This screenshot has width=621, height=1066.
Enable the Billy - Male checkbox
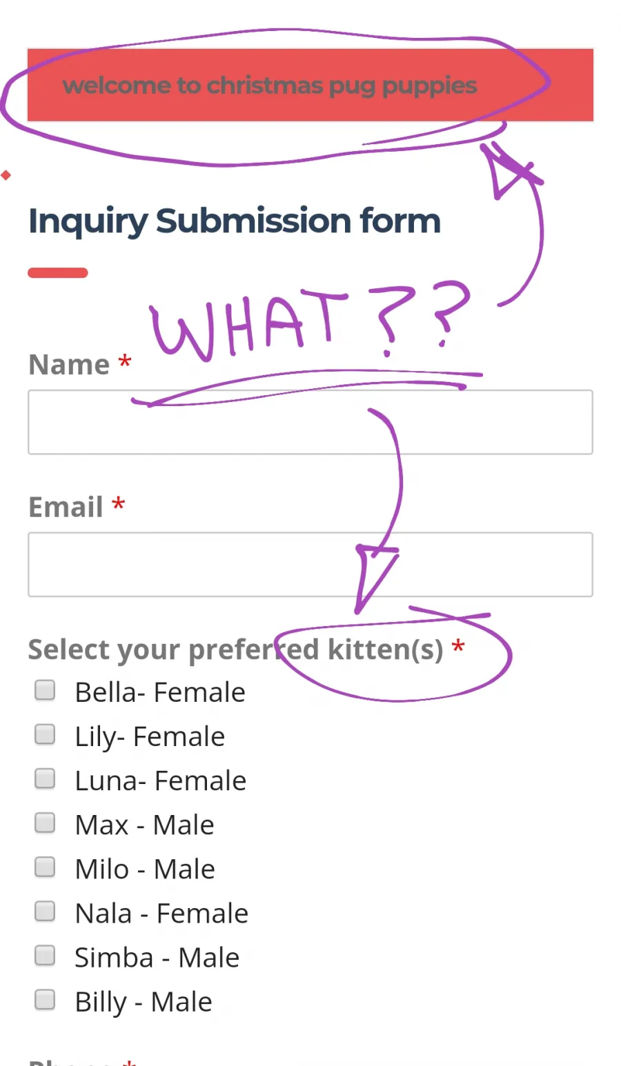tap(45, 999)
